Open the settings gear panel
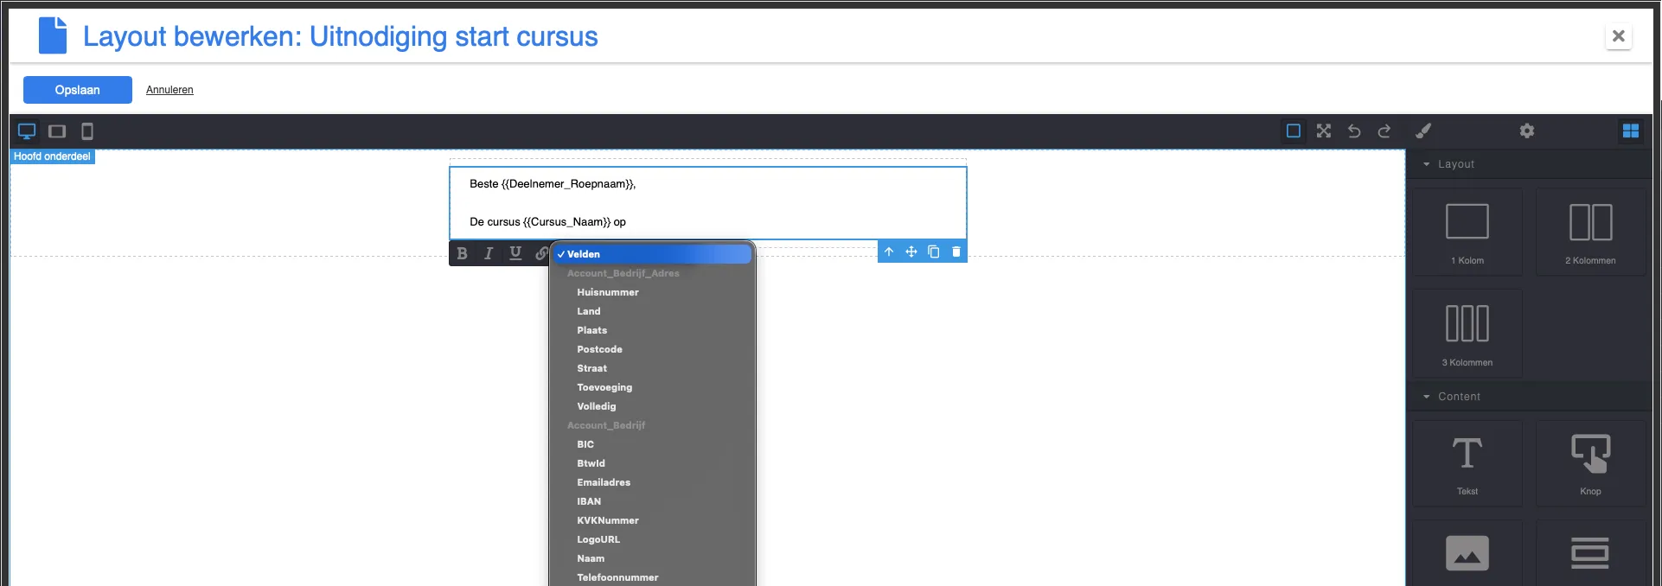1662x586 pixels. (1527, 131)
